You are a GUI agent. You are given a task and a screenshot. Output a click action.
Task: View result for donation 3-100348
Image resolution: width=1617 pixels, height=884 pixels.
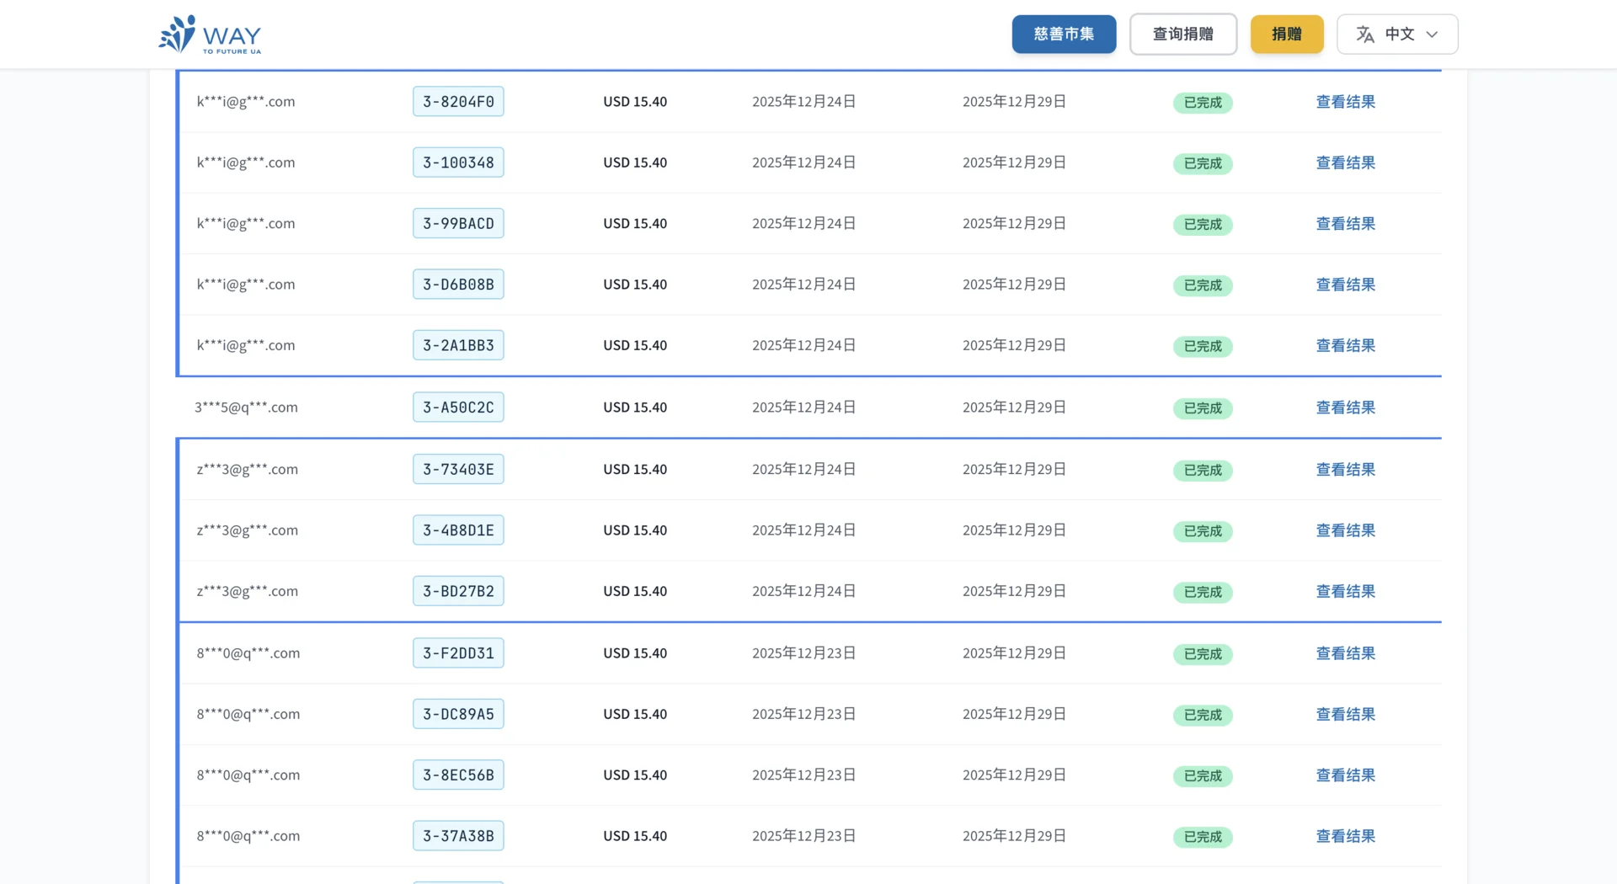[1345, 162]
